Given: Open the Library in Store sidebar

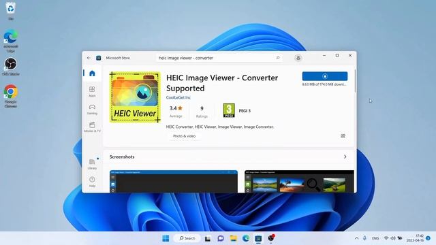Looking at the screenshot, I should [x=92, y=164].
